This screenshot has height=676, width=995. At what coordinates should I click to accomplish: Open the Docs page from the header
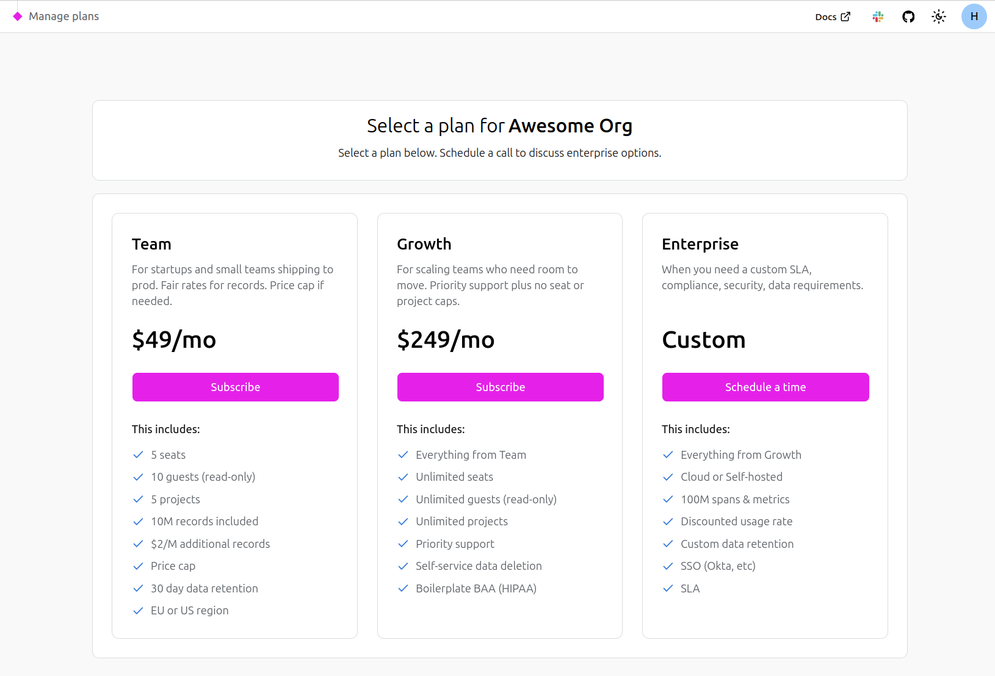826,16
